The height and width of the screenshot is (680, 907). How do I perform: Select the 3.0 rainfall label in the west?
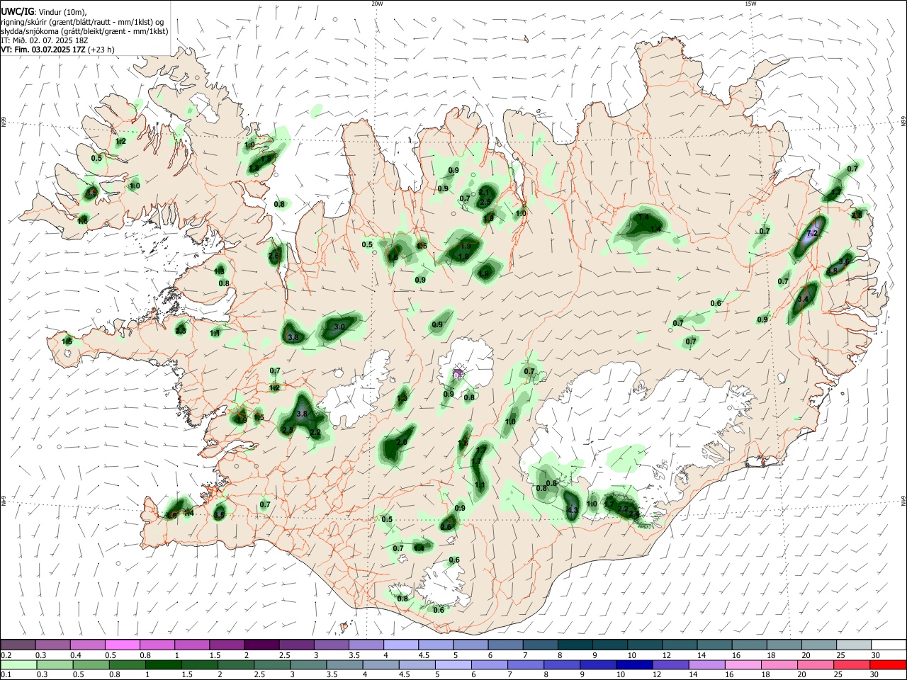tap(339, 327)
